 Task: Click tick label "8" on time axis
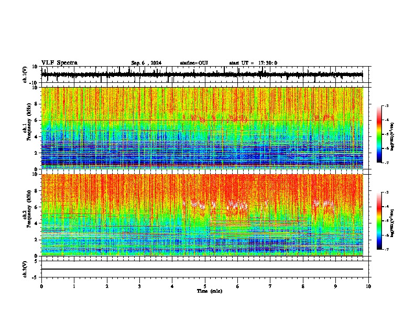[x=303, y=286]
